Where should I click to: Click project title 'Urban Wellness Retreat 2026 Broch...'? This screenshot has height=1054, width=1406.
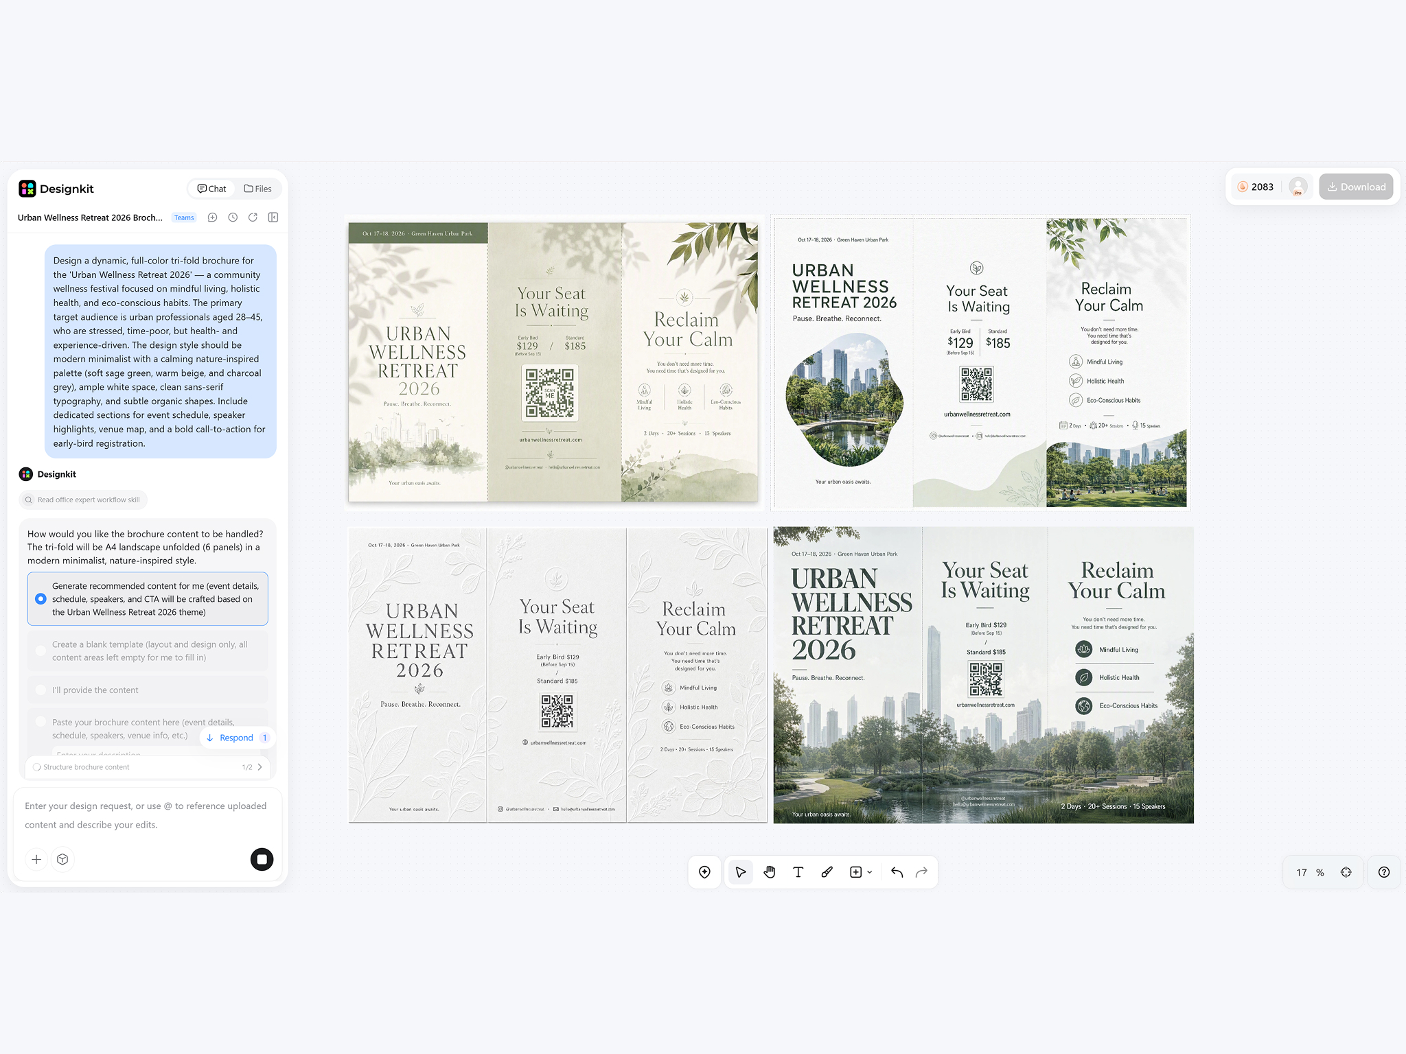coord(90,218)
